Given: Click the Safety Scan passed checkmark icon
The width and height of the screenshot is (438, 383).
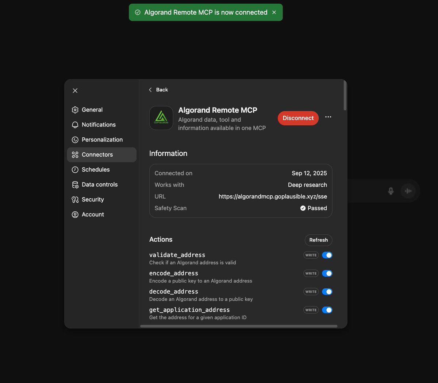Looking at the screenshot, I should pos(303,208).
